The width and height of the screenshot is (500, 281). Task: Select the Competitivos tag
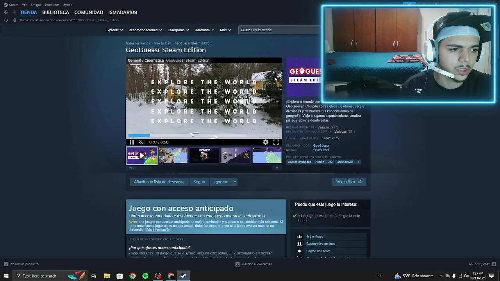tap(345, 162)
